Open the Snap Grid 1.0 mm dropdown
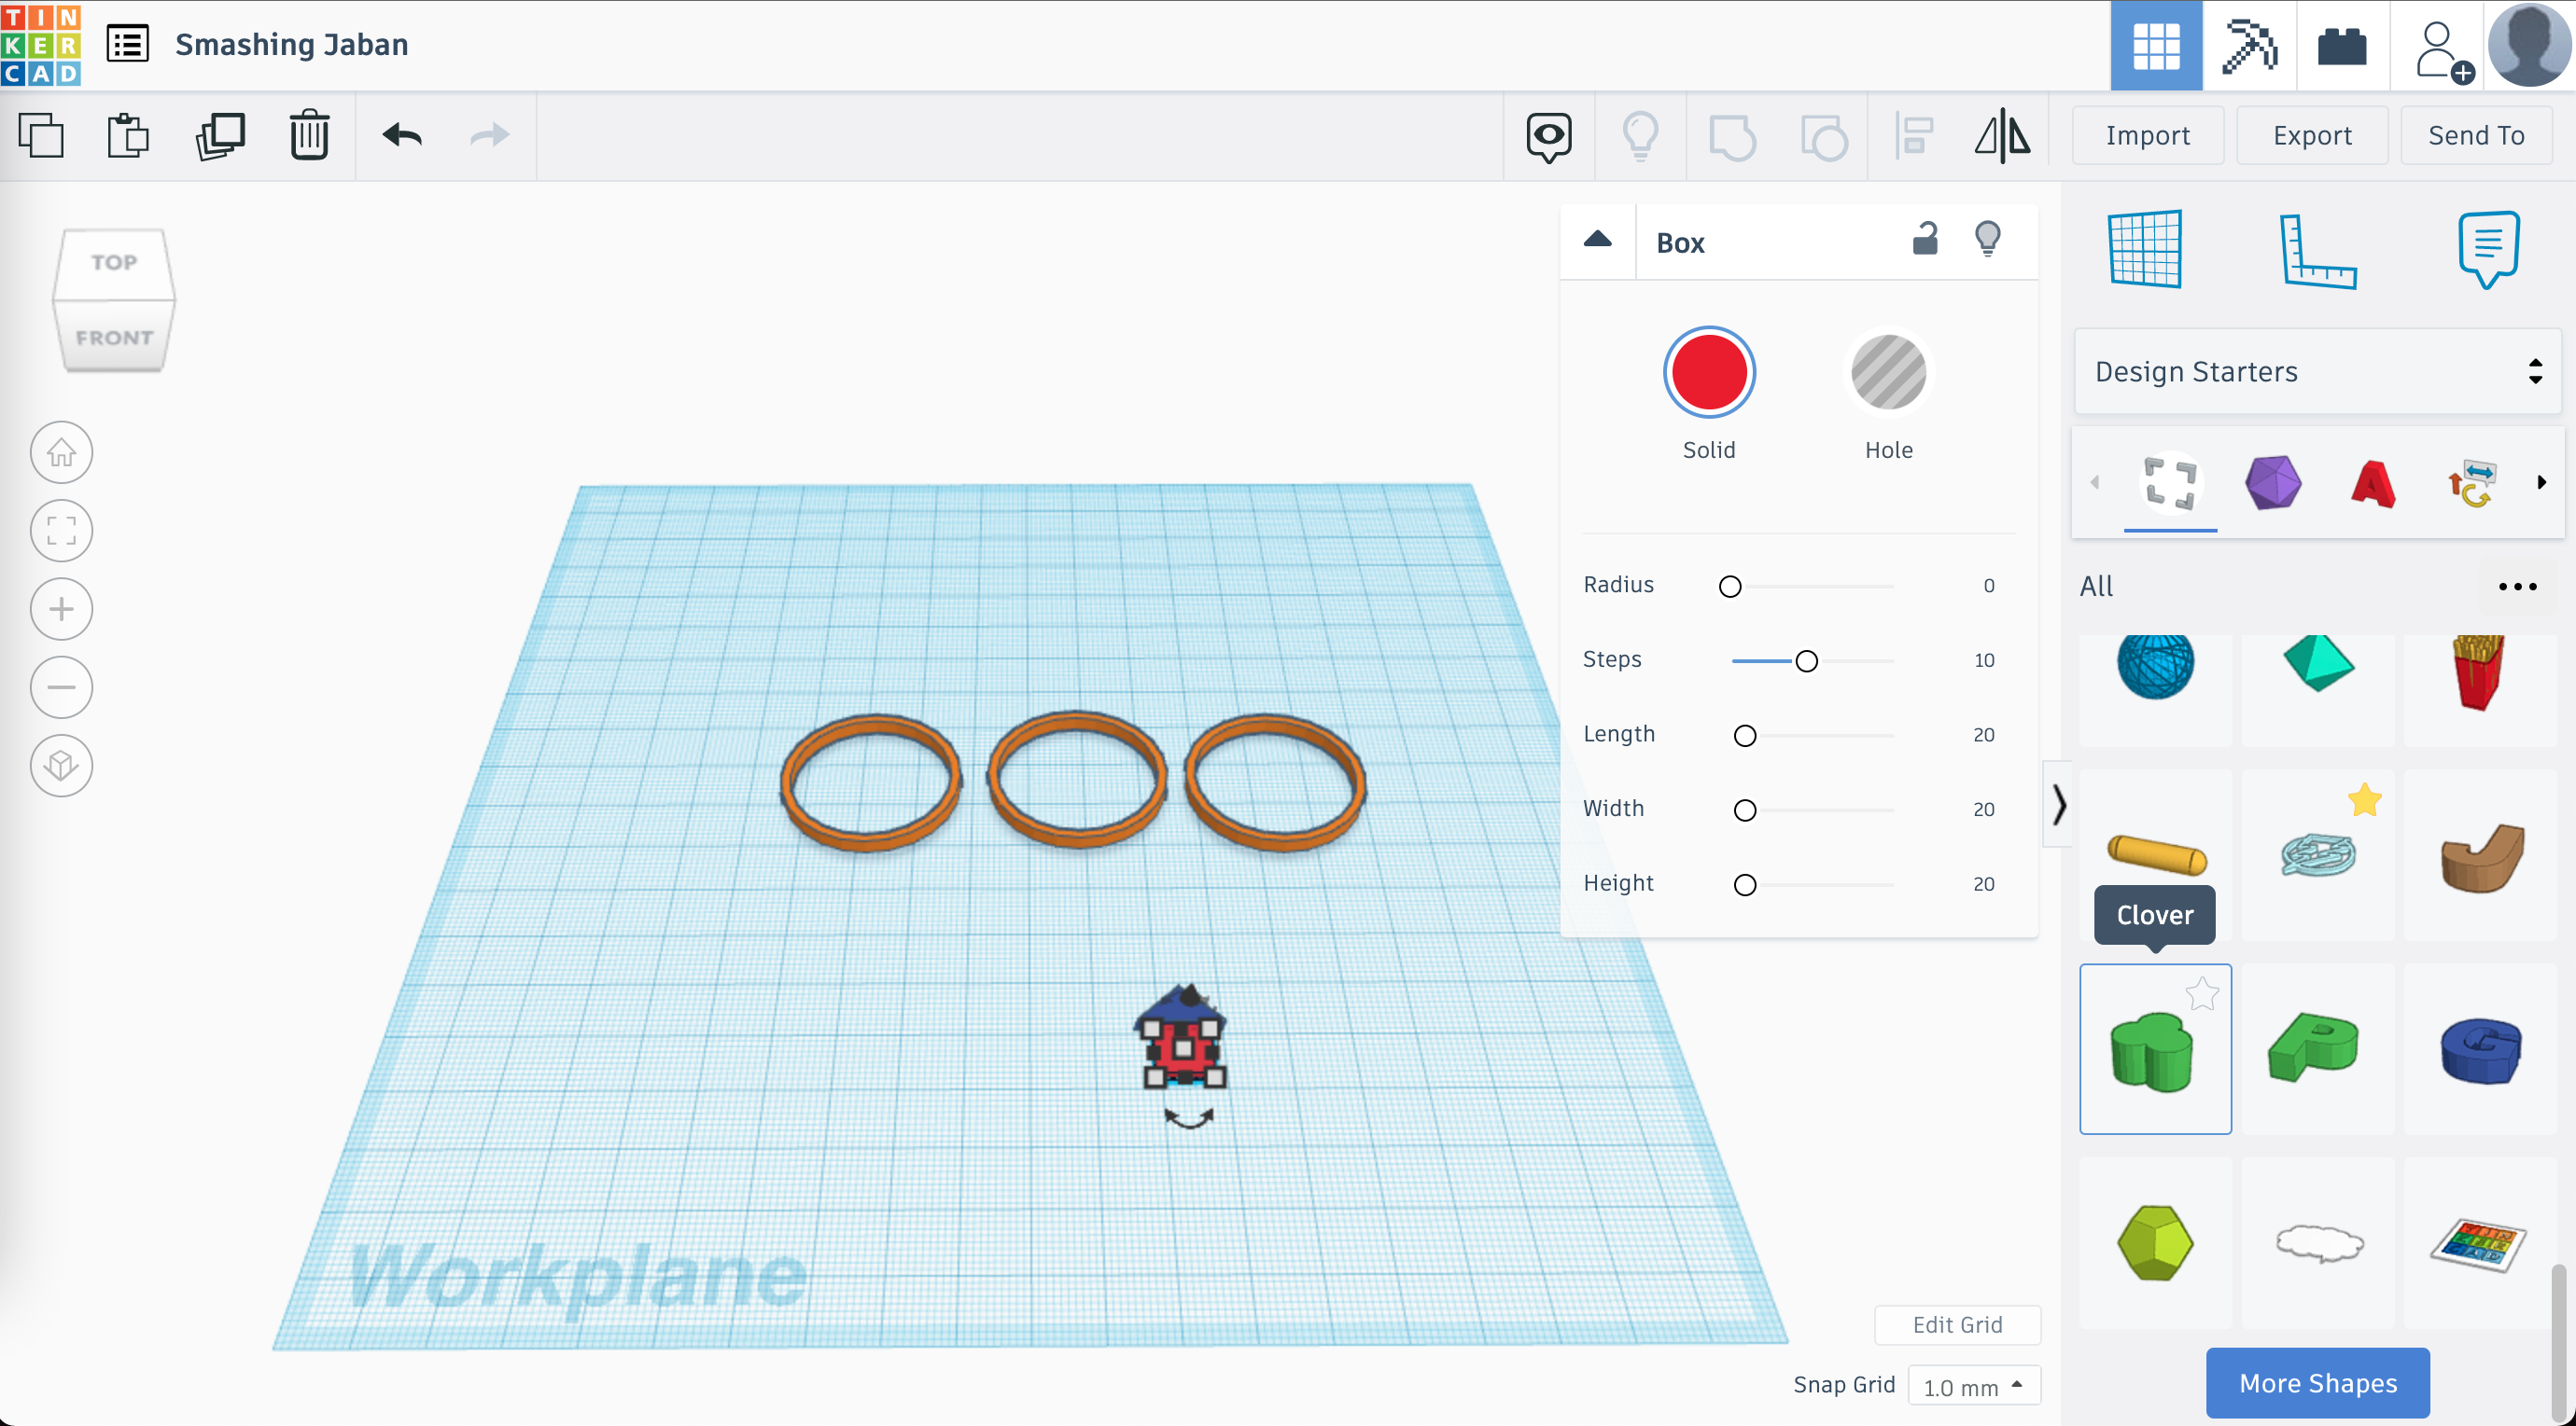Viewport: 2576px width, 1426px height. tap(1972, 1386)
